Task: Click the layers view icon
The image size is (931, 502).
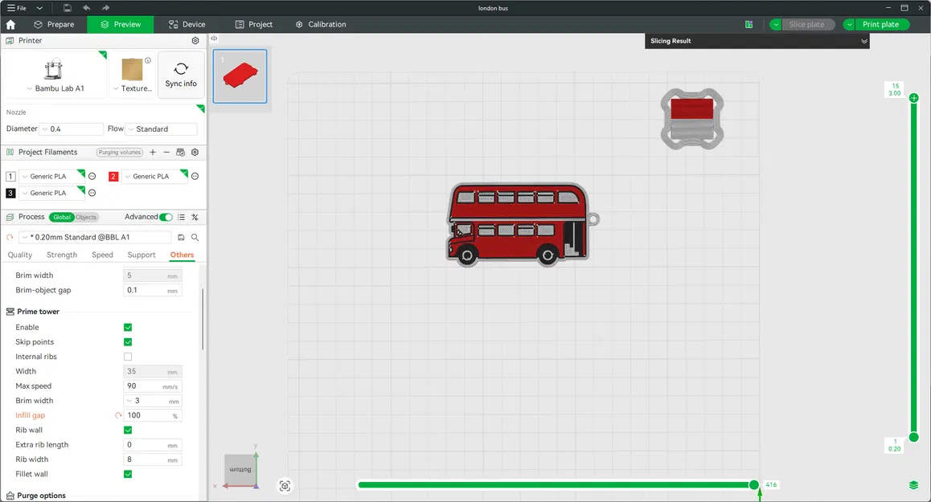Action: tap(914, 485)
